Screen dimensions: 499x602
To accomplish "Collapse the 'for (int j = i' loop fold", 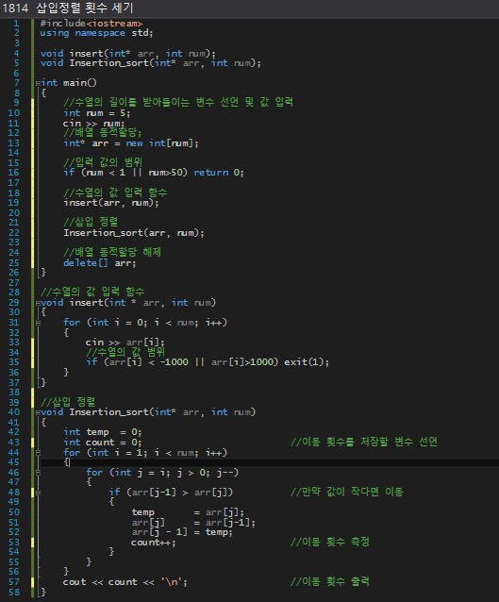I will coord(38,473).
